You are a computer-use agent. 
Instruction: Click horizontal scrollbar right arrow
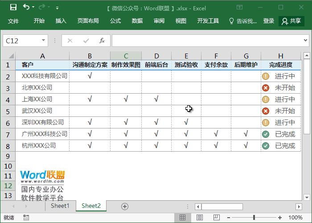click(299, 206)
